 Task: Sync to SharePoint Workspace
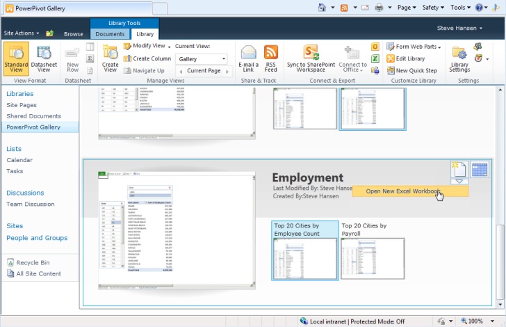coord(311,59)
